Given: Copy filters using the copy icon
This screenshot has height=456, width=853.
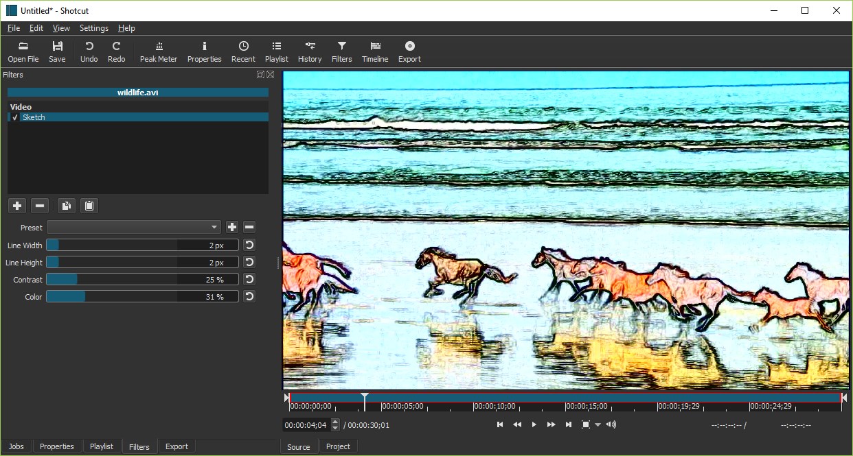Looking at the screenshot, I should (65, 205).
